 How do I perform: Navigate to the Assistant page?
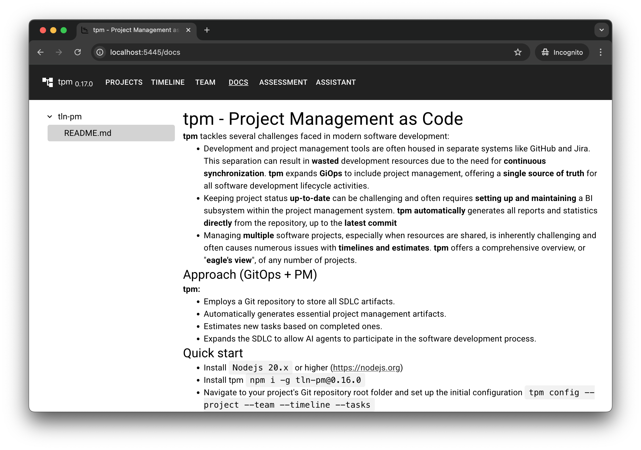pos(336,82)
